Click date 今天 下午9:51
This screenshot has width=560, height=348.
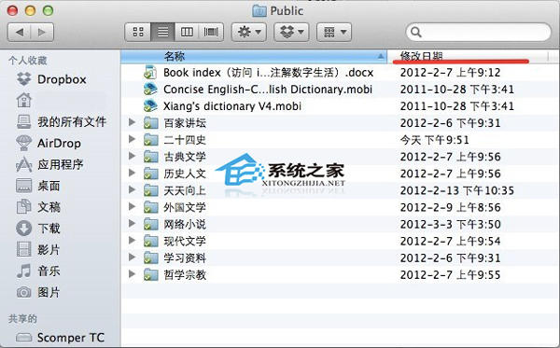(x=434, y=140)
